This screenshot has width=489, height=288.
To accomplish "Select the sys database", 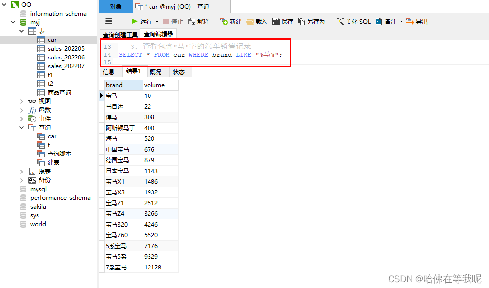I will [35, 215].
